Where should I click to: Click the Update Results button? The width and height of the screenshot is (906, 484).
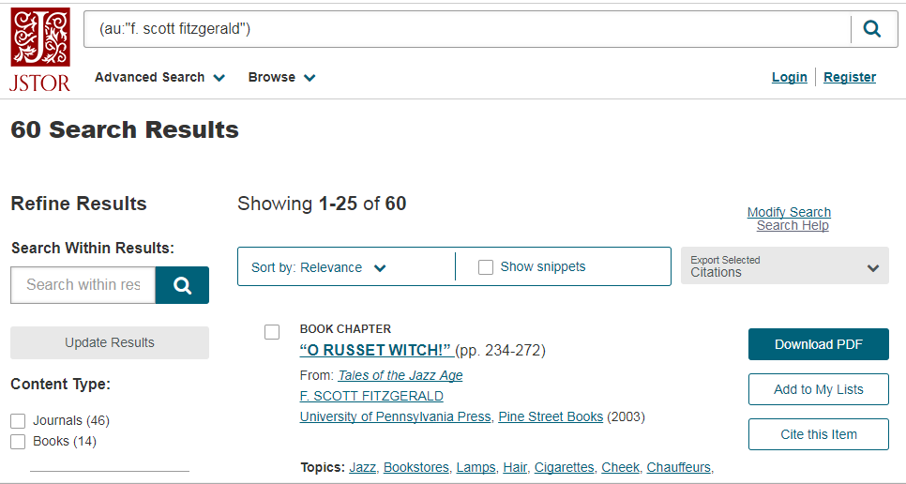pos(110,342)
